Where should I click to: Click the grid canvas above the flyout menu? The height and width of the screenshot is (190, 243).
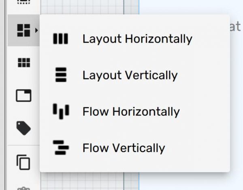(x=89, y=6)
